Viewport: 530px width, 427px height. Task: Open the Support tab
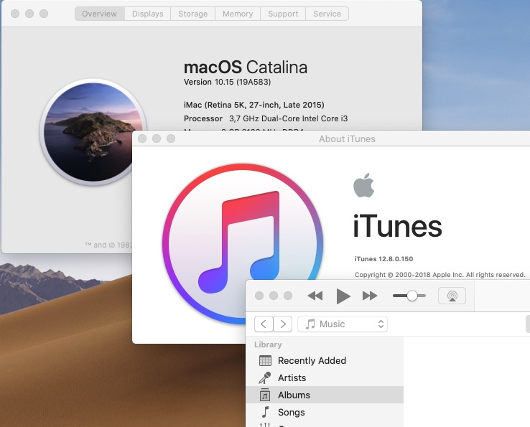[283, 14]
